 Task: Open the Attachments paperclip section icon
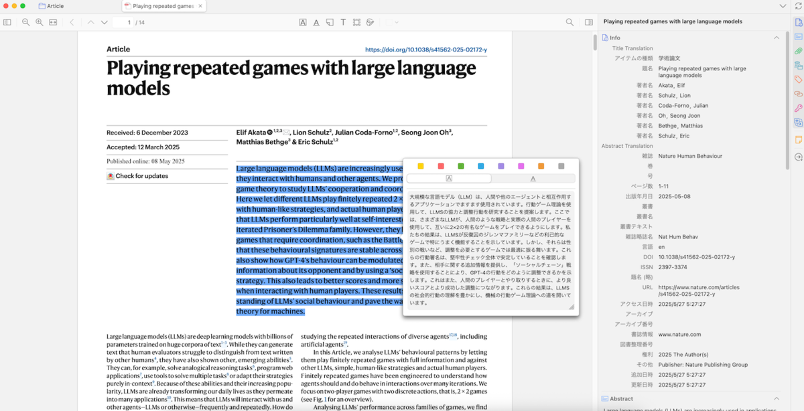click(x=798, y=51)
